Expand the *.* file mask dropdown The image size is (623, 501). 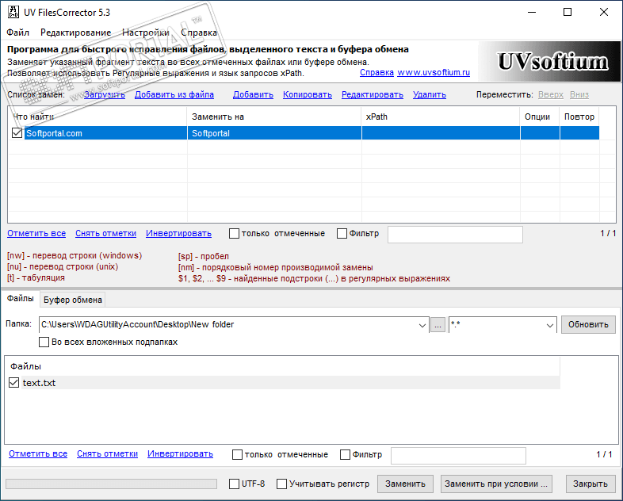click(x=550, y=325)
